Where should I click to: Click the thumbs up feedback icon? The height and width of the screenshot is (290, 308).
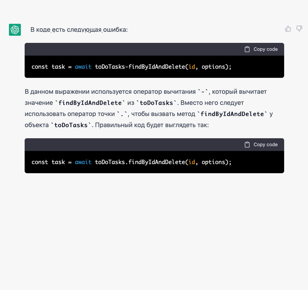pos(288,29)
